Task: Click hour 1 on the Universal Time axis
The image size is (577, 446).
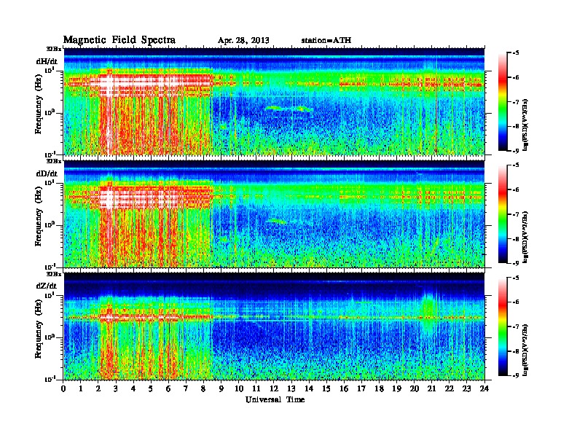Action: 81,388
